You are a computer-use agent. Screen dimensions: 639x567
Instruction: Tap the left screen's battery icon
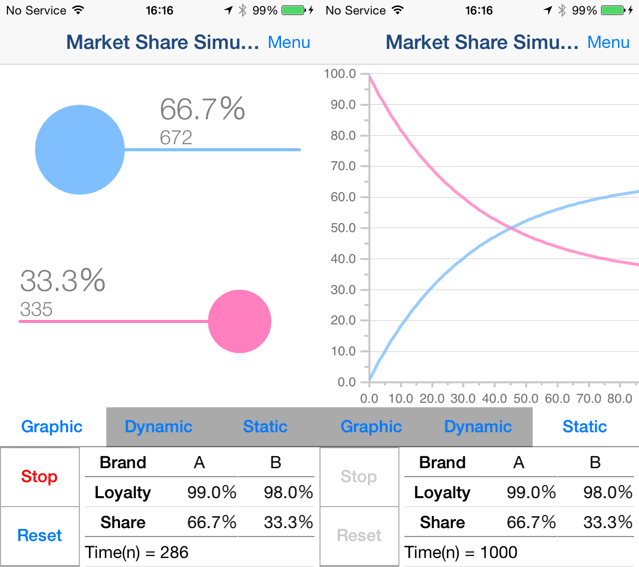click(x=293, y=10)
